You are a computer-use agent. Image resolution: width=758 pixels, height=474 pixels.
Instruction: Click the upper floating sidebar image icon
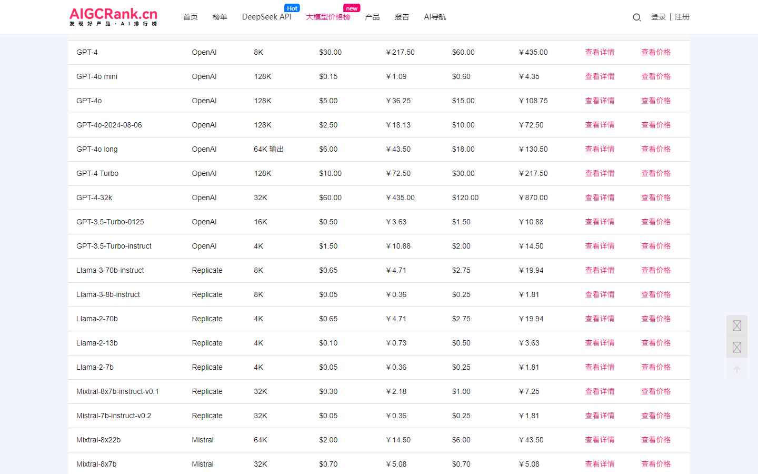[737, 326]
